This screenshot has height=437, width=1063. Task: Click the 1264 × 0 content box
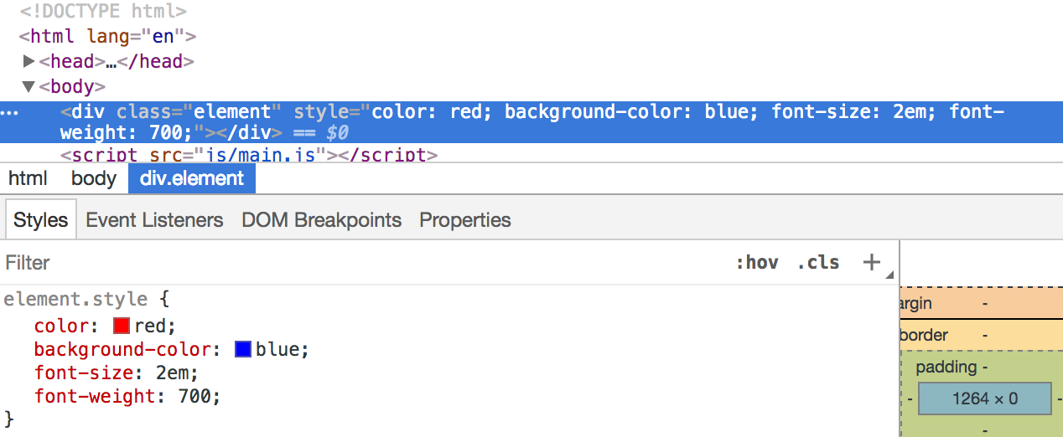(x=984, y=398)
